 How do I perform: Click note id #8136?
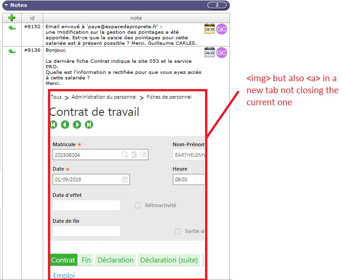coord(32,50)
